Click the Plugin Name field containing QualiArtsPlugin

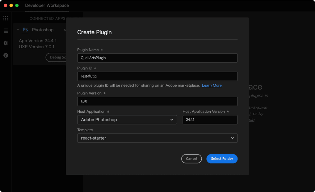pos(157,58)
